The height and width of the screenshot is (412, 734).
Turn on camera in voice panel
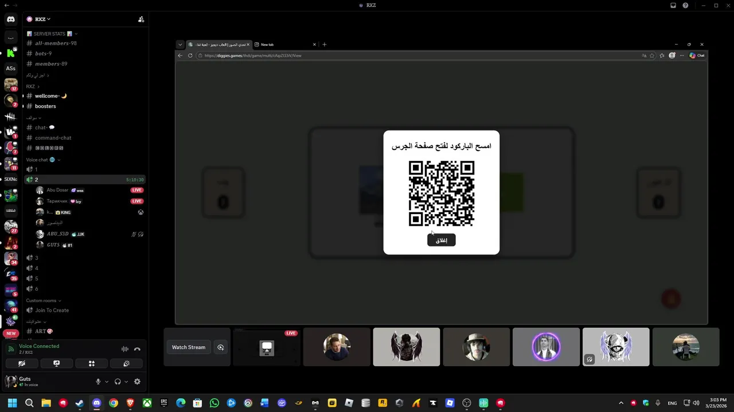[x=22, y=363]
